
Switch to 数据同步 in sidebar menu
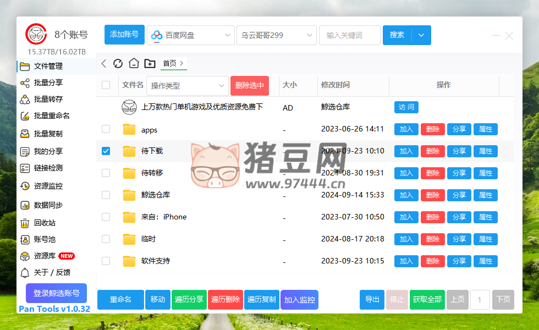[x=48, y=205]
